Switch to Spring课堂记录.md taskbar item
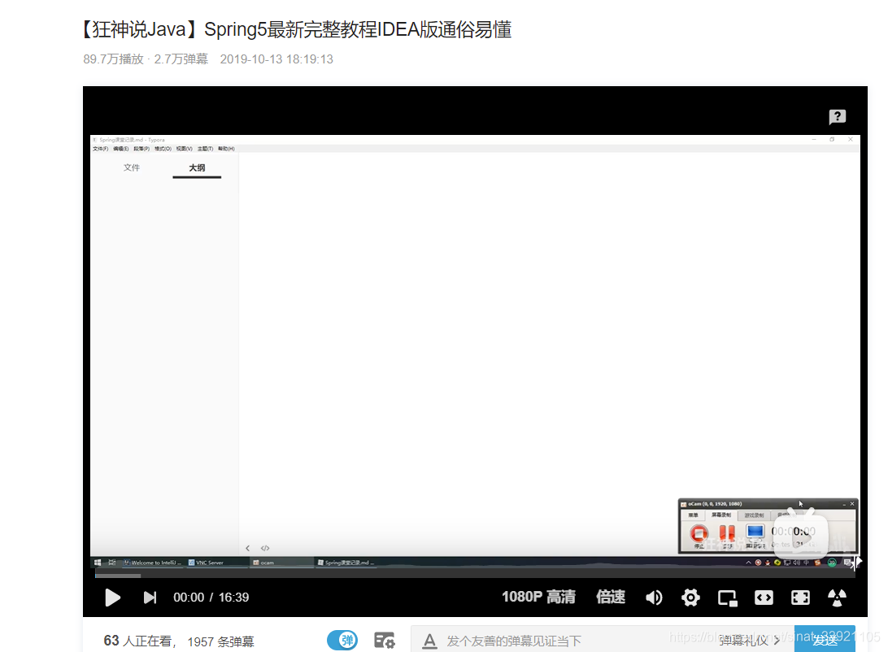Image resolution: width=888 pixels, height=652 pixels. (x=346, y=563)
